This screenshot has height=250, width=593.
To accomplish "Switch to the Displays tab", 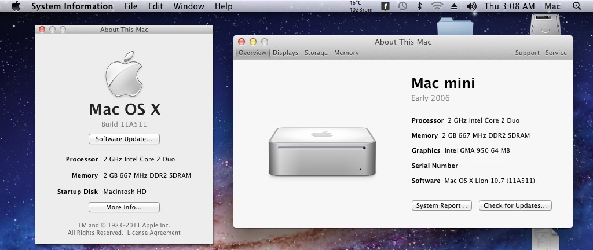I will (285, 53).
